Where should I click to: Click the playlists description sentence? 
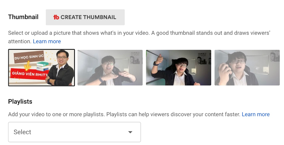coord(124,114)
